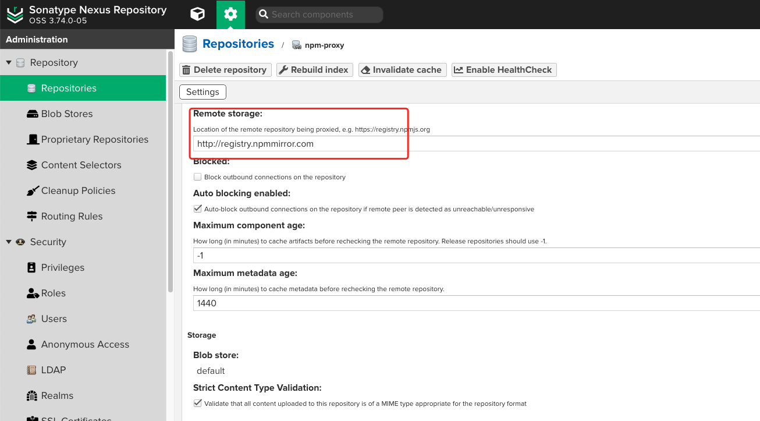Enable Block outbound connections checkbox
760x421 pixels.
click(198, 177)
